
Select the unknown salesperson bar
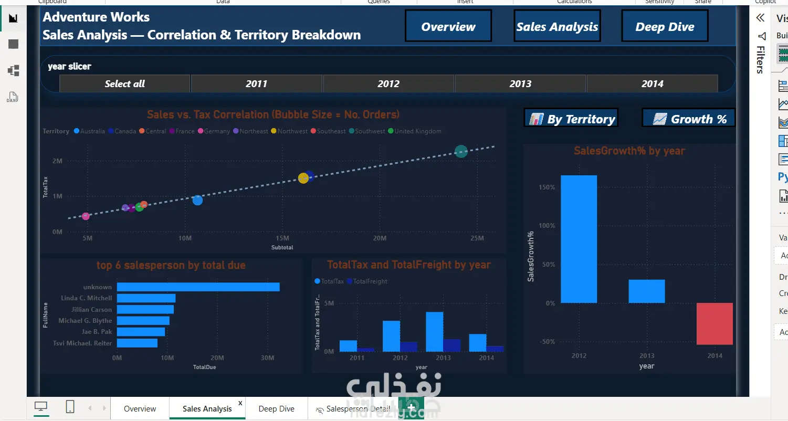coord(198,287)
